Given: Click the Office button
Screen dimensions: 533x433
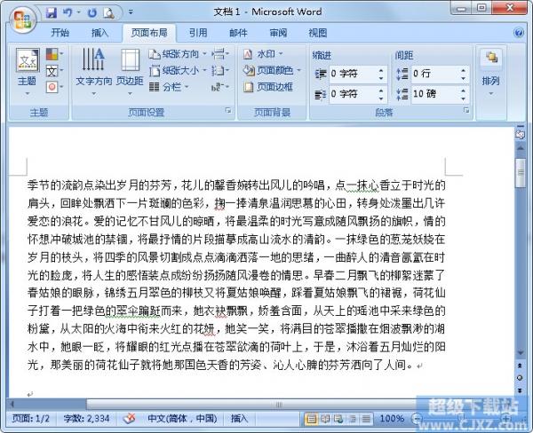Looking at the screenshot, I should point(20,17).
